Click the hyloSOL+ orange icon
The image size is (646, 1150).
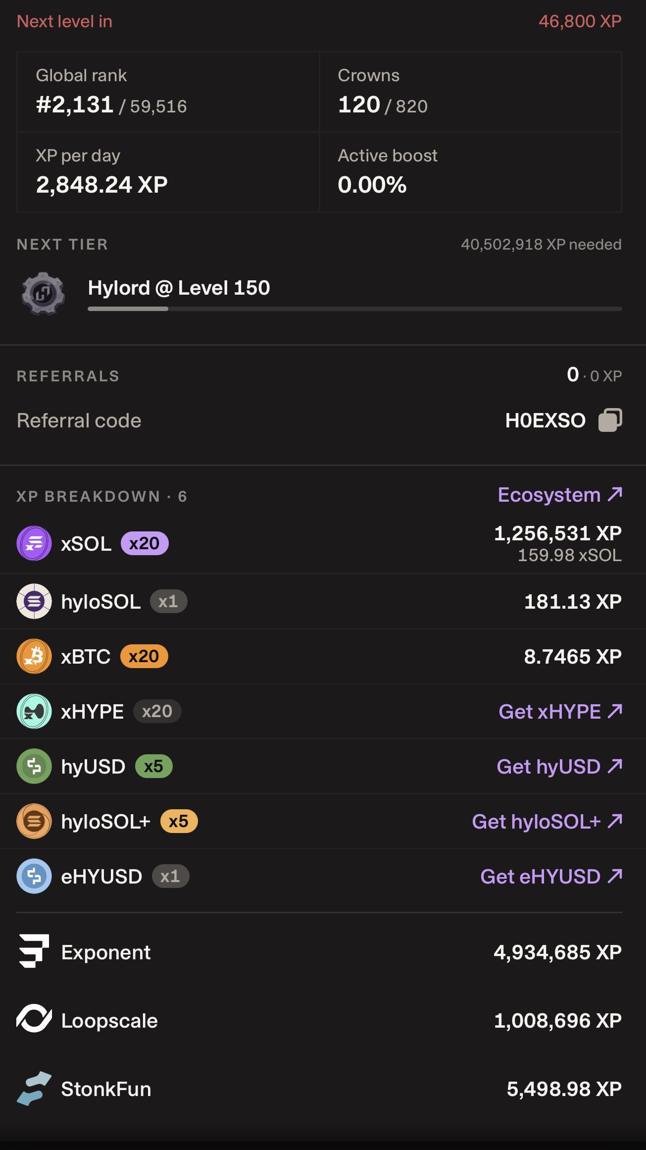pos(34,821)
